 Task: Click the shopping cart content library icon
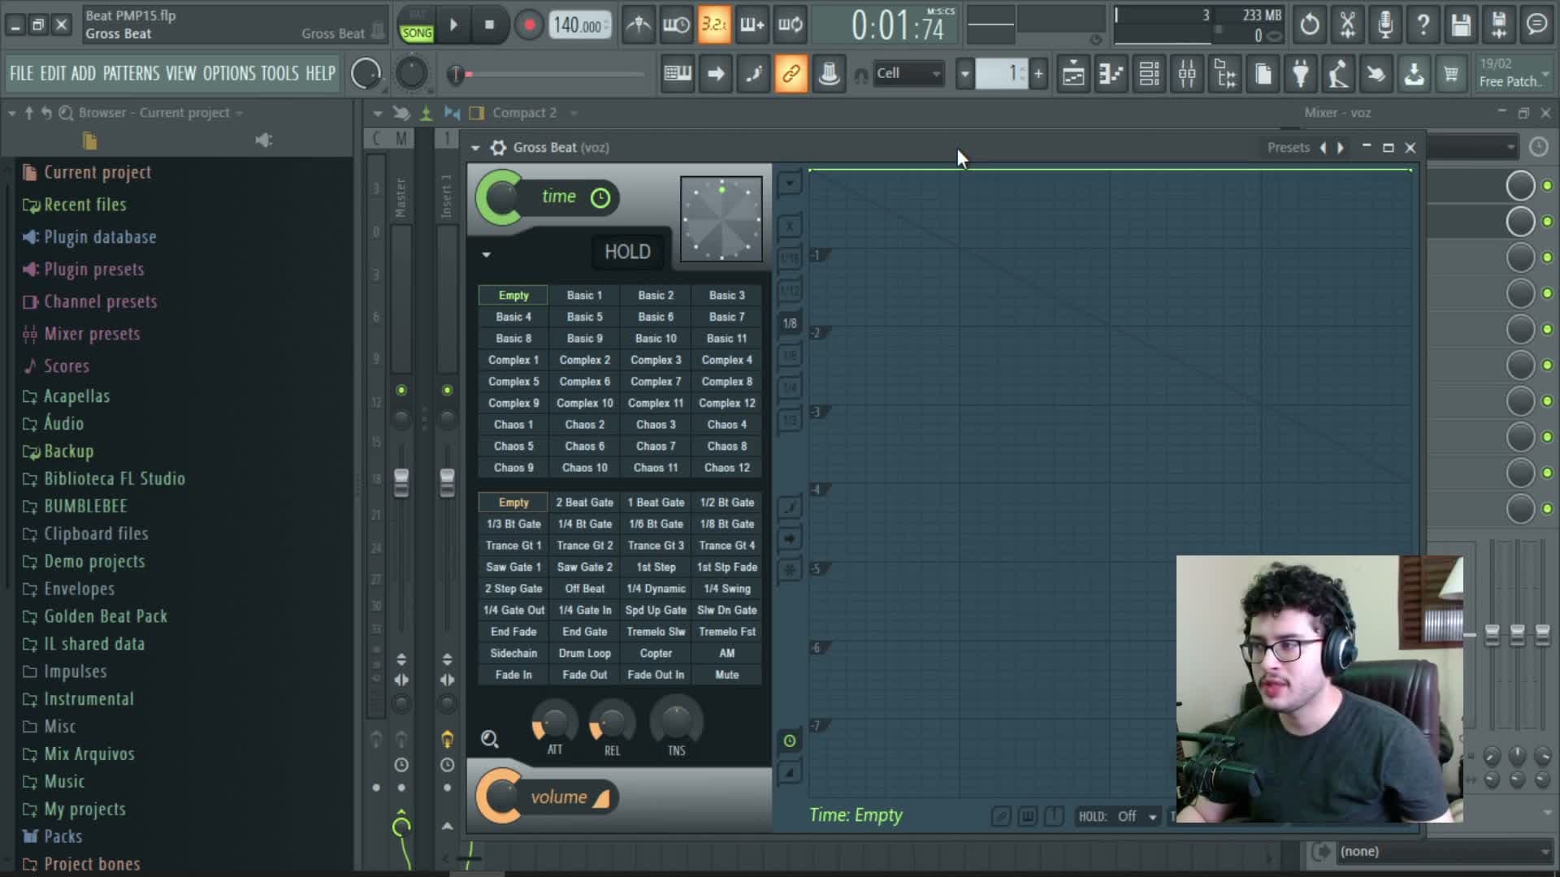1451,74
